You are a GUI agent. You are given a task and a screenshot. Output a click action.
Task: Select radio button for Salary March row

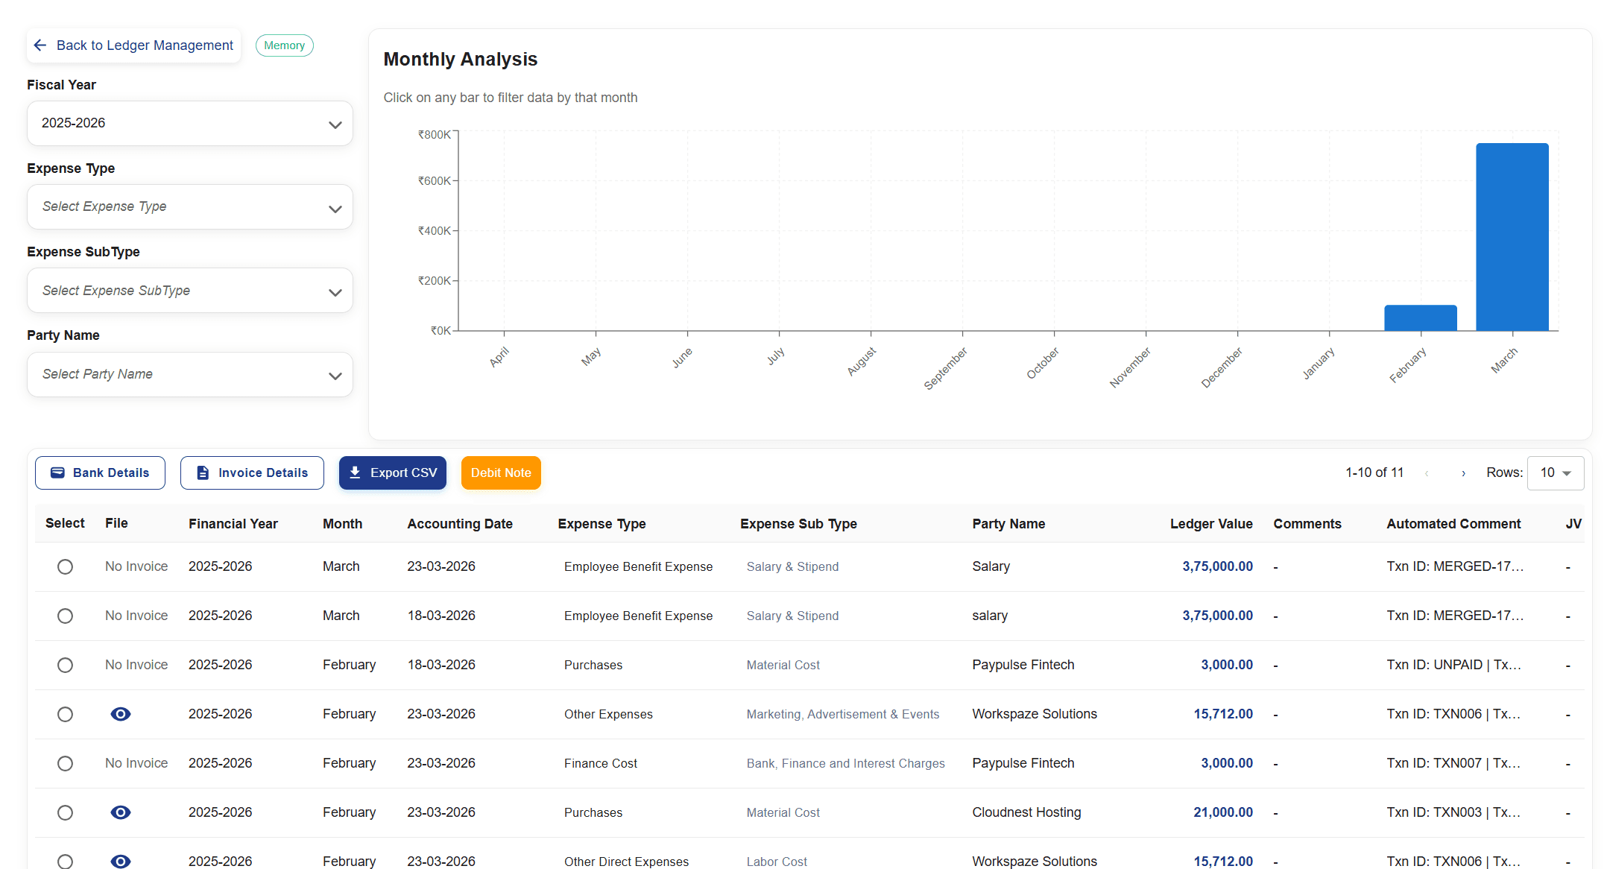click(65, 566)
